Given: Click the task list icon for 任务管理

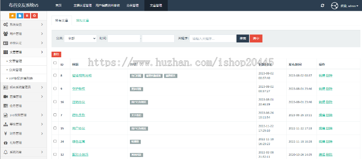Looking at the screenshot, I should (6, 106).
